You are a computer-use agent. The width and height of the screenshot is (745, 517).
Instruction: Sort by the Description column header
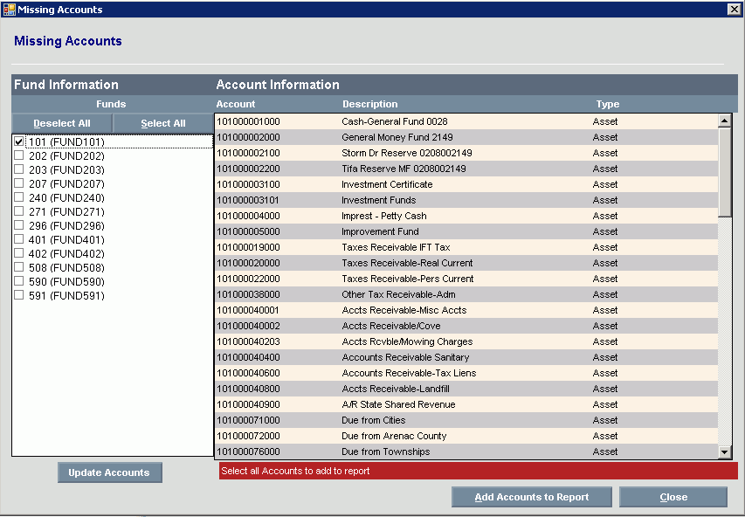click(x=369, y=104)
